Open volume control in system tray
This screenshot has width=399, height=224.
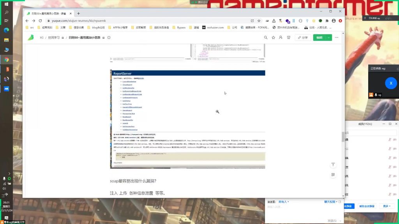pos(4,189)
